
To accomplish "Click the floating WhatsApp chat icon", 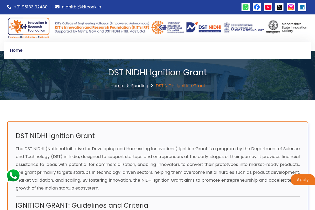I will (13, 175).
